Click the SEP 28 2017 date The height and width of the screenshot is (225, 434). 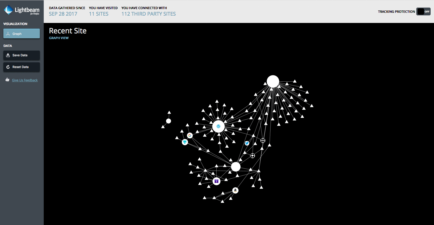[63, 14]
